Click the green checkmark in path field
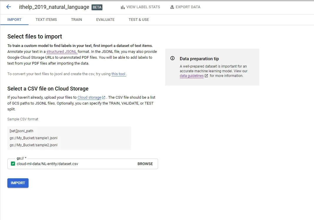This screenshot has width=314, height=220. point(13,164)
